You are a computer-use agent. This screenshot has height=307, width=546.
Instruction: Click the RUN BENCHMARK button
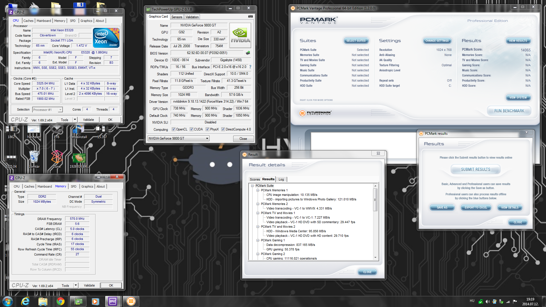(509, 111)
